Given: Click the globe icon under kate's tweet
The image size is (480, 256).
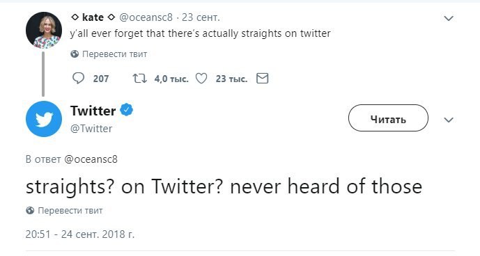Looking at the screenshot, I should click(x=75, y=54).
